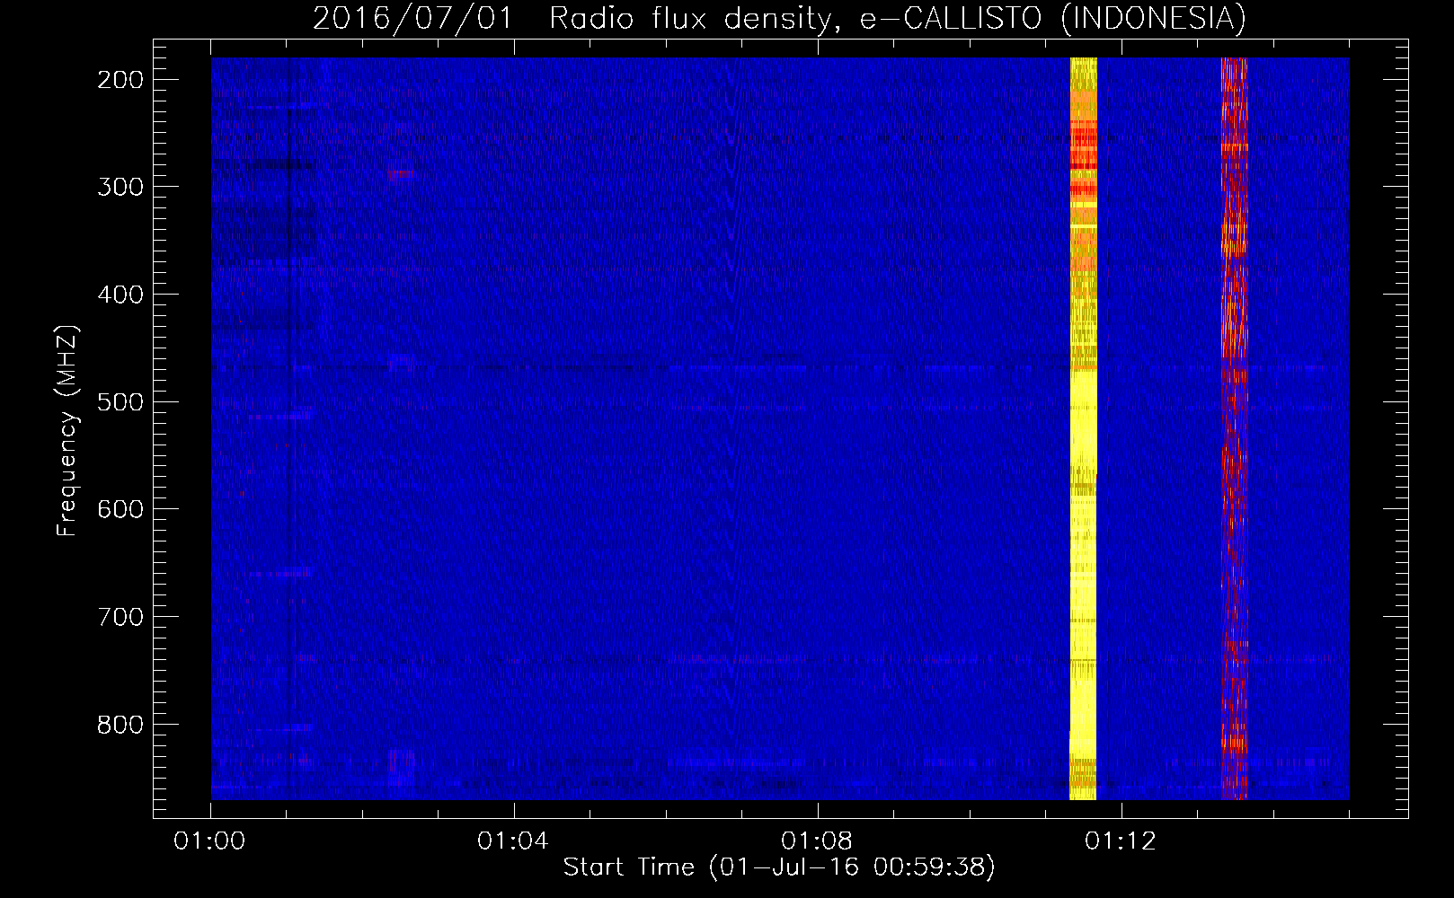
Task: Click the 500 frequency tick label
Action: pos(120,402)
